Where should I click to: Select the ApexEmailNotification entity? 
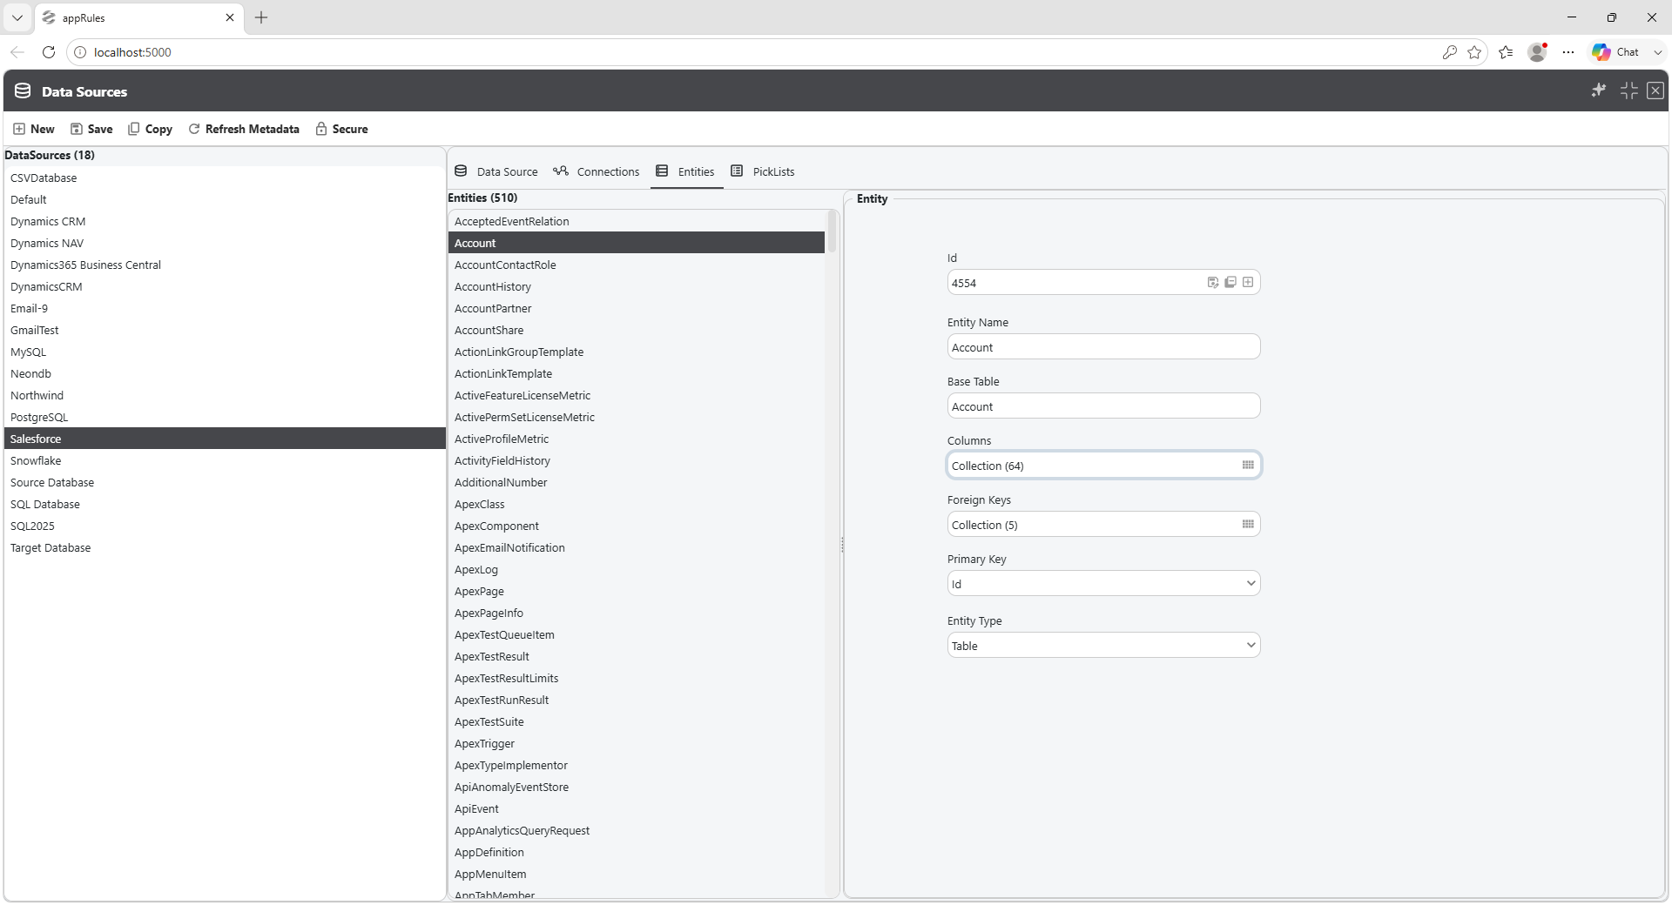[x=637, y=547]
